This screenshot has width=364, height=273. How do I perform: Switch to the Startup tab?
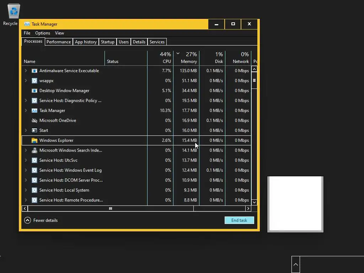click(107, 42)
